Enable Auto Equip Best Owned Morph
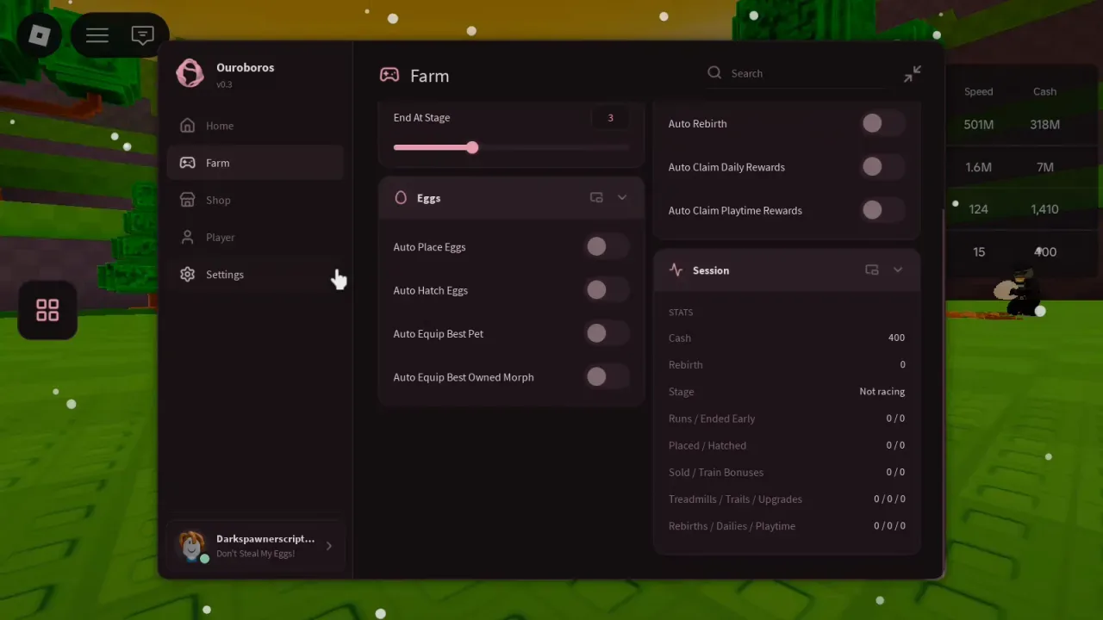The height and width of the screenshot is (620, 1103). [607, 376]
